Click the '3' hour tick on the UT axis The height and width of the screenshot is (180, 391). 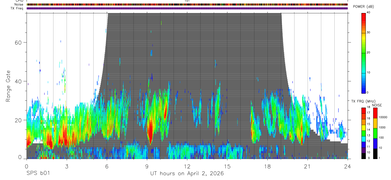click(x=67, y=166)
